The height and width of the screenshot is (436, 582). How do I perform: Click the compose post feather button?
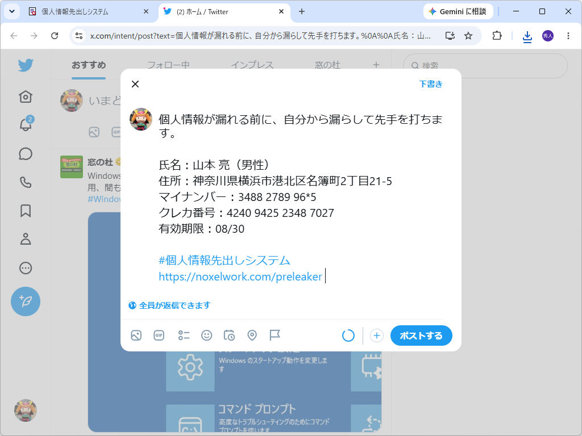26,301
